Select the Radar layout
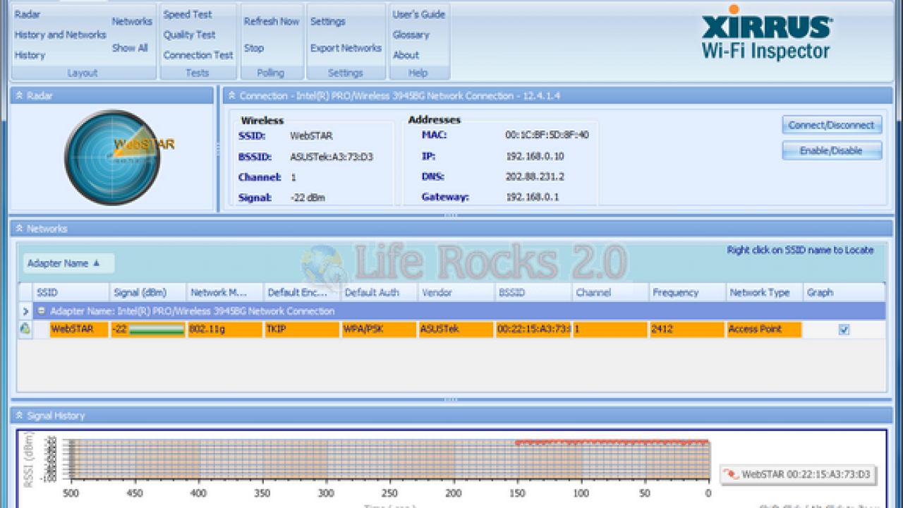 28,14
